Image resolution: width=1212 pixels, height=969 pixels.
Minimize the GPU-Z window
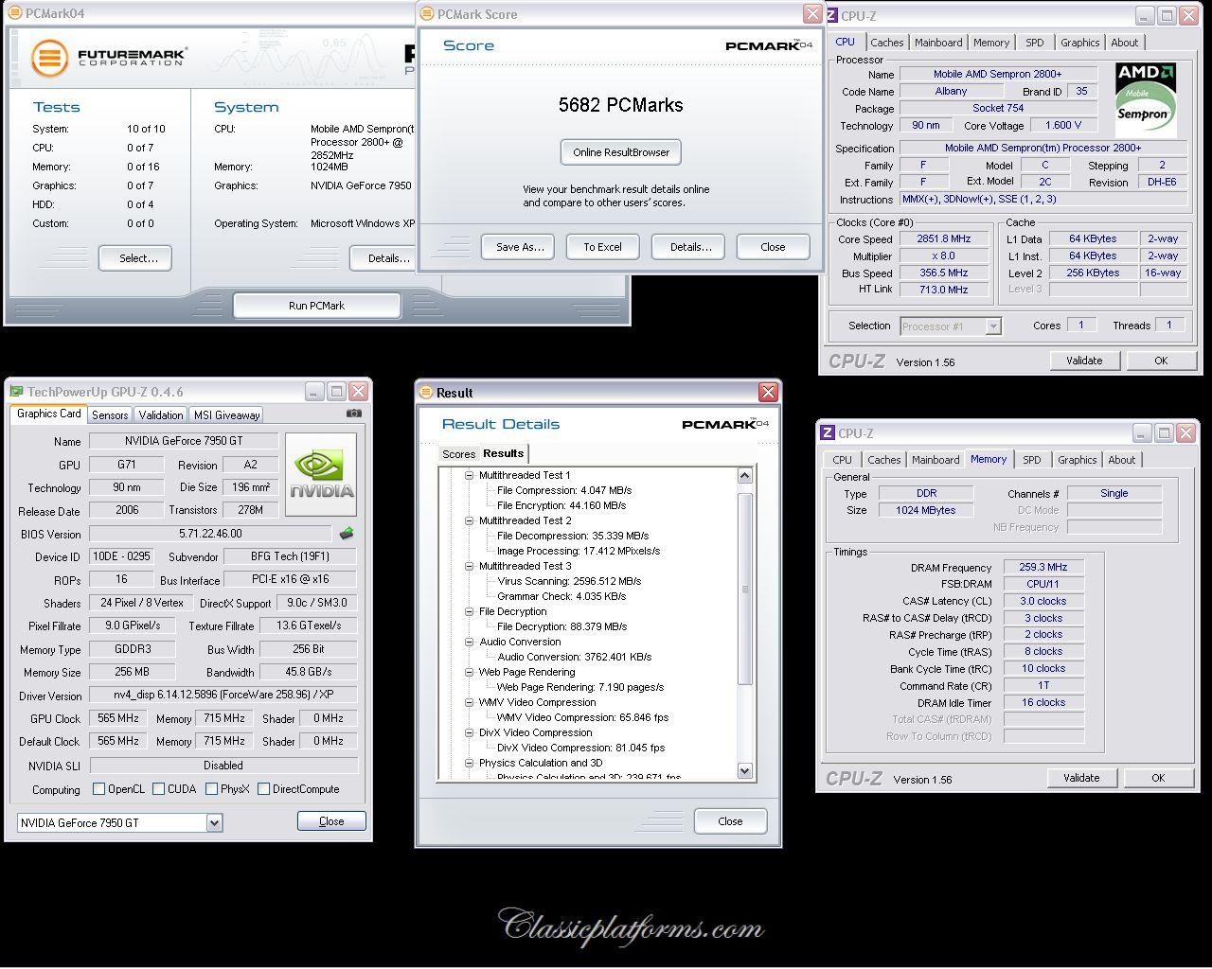pyautogui.click(x=313, y=391)
